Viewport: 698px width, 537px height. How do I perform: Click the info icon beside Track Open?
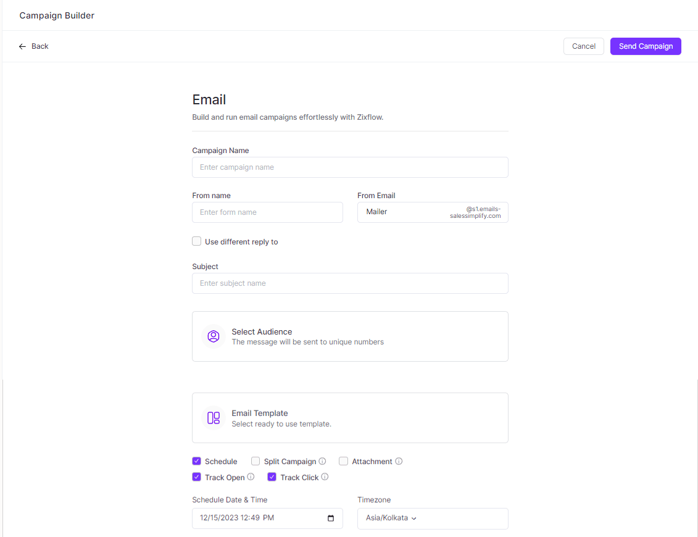coord(251,477)
